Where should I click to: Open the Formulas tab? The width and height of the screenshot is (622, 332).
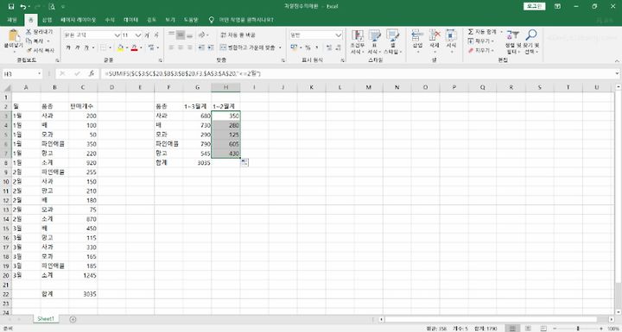[110, 20]
